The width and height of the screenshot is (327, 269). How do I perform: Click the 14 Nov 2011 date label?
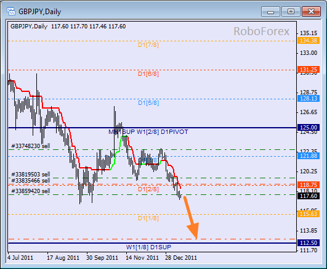142,257
